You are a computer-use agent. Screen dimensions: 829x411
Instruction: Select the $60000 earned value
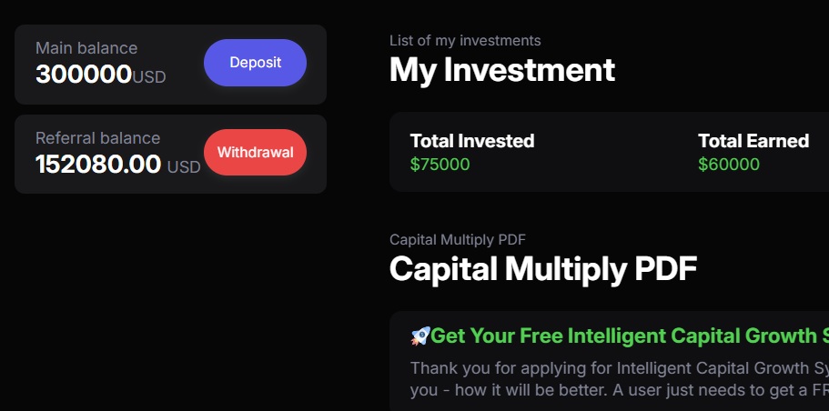(x=728, y=165)
